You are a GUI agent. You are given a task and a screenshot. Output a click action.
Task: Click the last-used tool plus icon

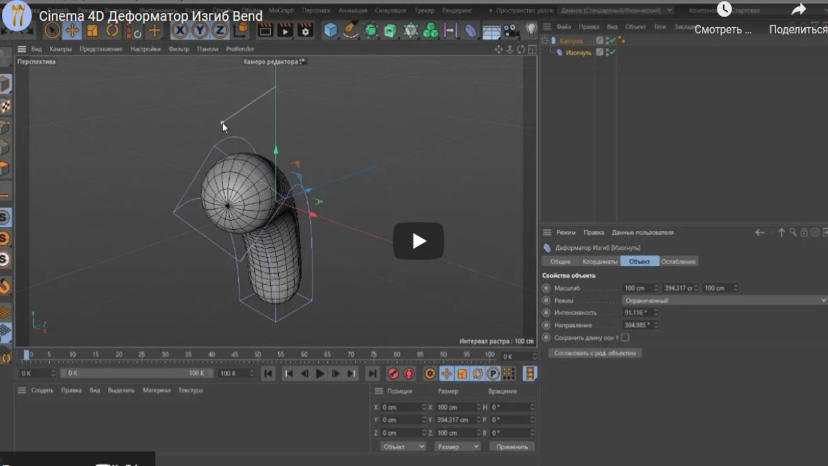(x=154, y=30)
